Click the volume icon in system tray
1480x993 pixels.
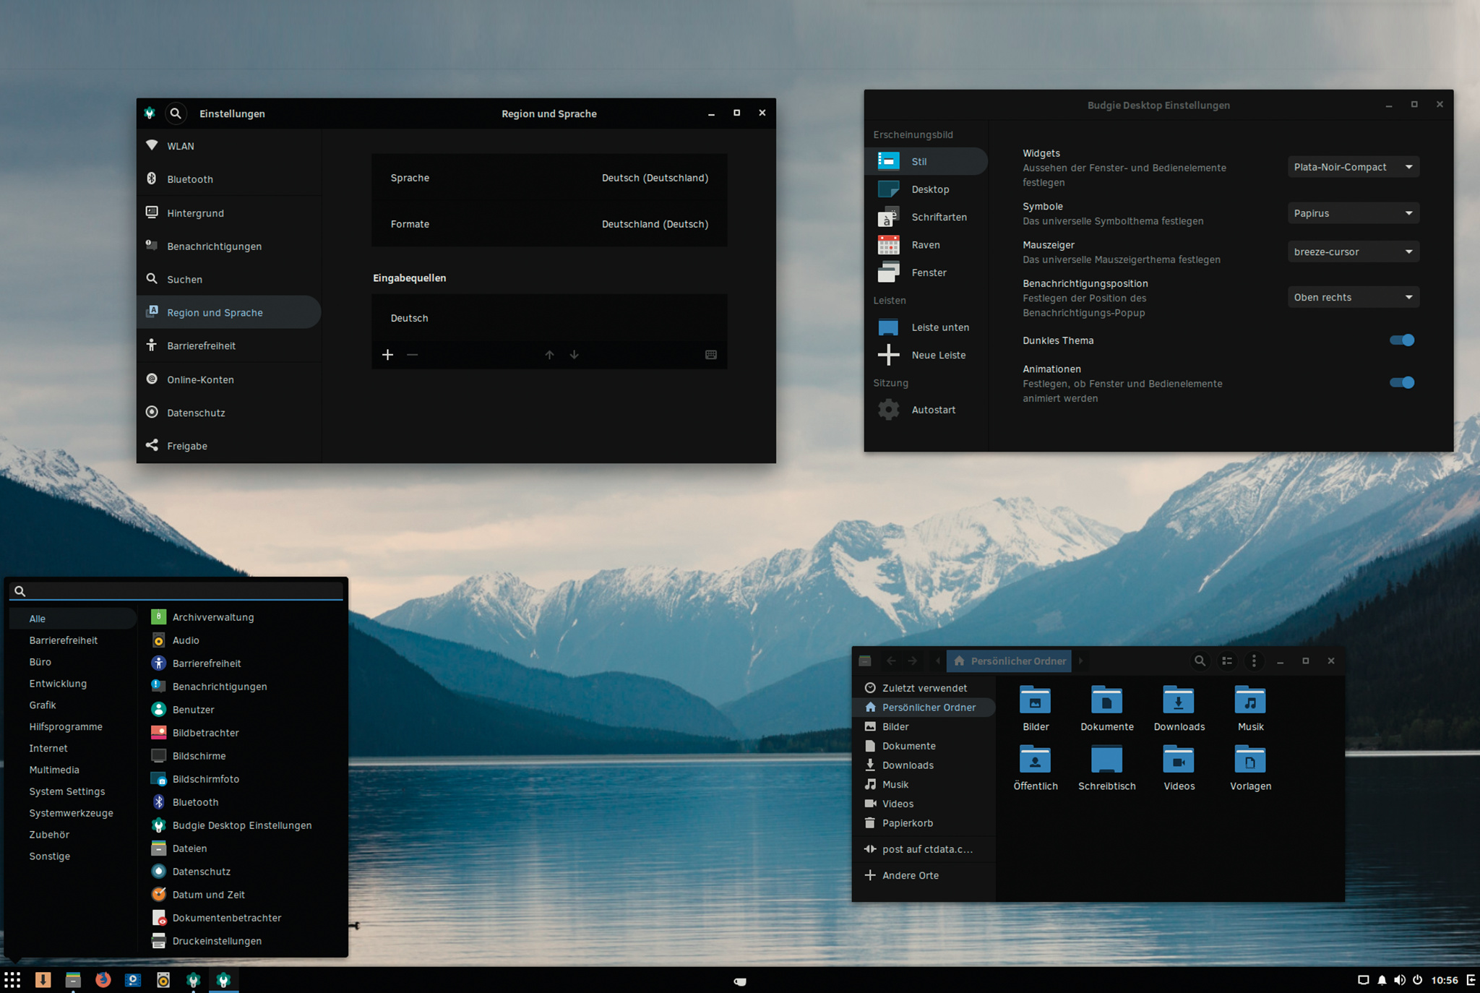pyautogui.click(x=1400, y=980)
